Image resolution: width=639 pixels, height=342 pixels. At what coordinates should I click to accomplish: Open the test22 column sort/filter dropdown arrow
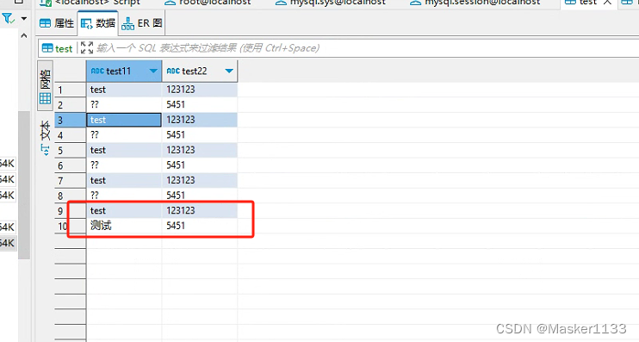229,71
